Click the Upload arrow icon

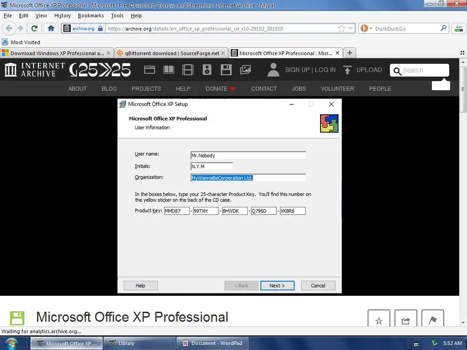[347, 70]
